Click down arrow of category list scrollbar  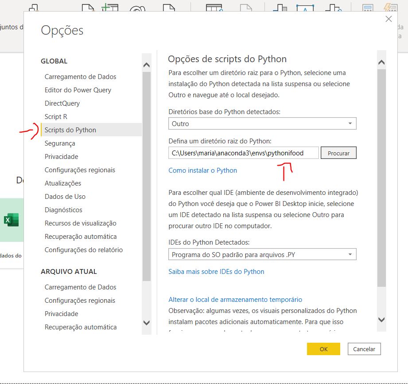(x=147, y=323)
